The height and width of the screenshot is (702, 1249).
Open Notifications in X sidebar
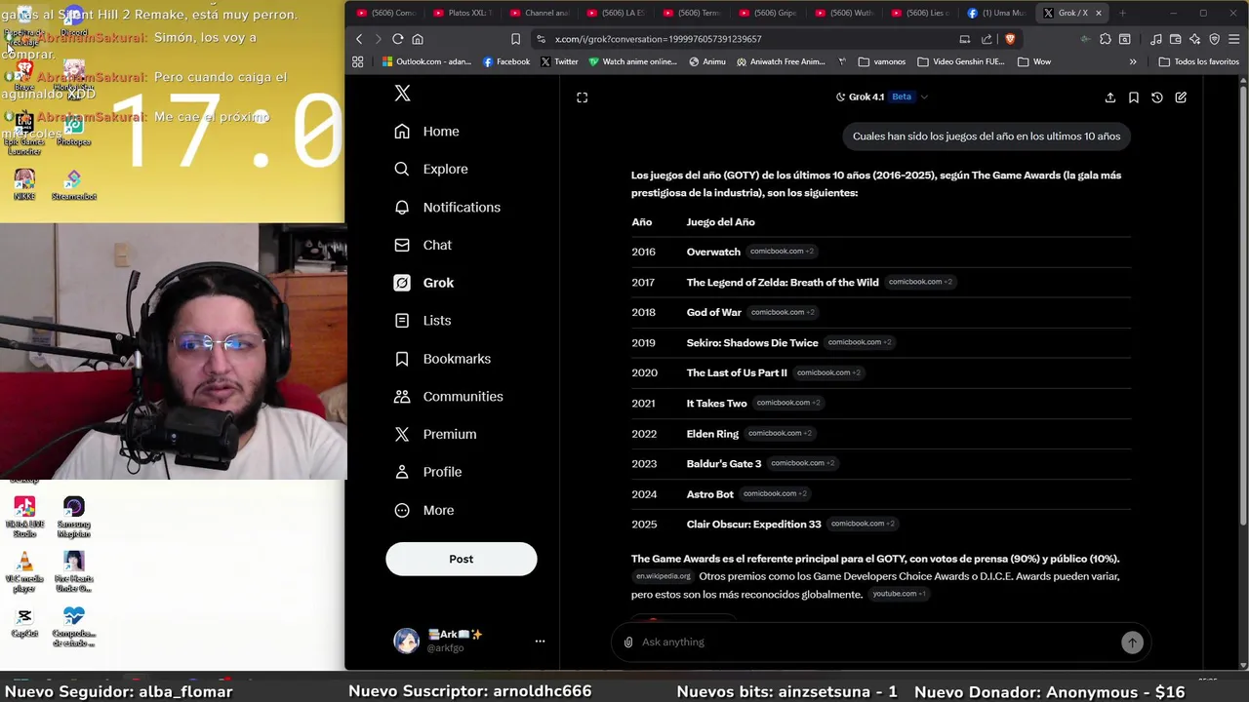click(x=447, y=207)
